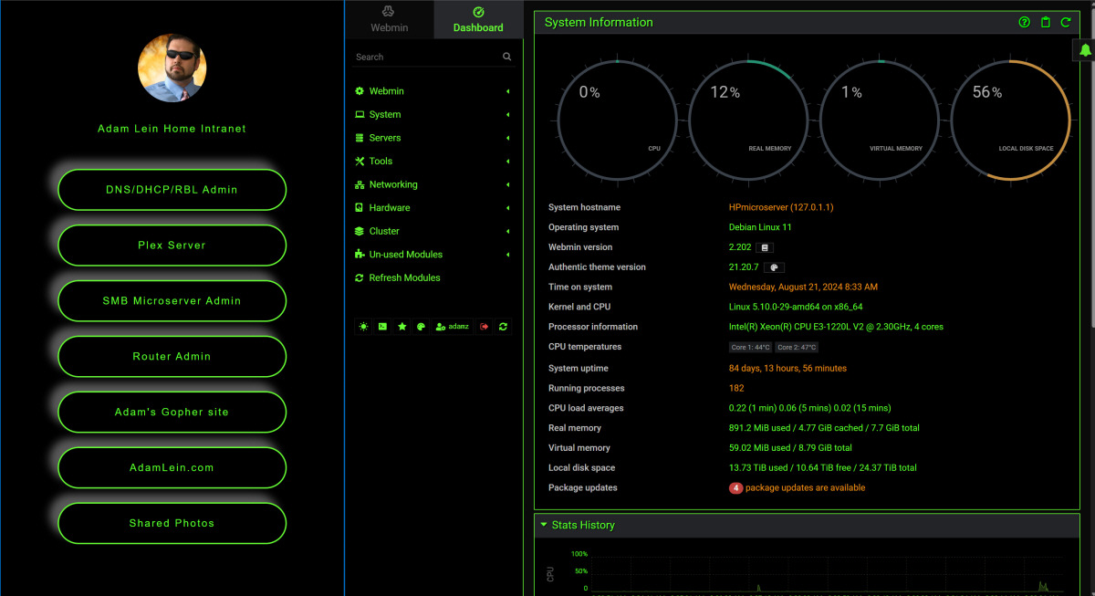Open the Shared Photos button
The height and width of the screenshot is (596, 1095).
[172, 524]
